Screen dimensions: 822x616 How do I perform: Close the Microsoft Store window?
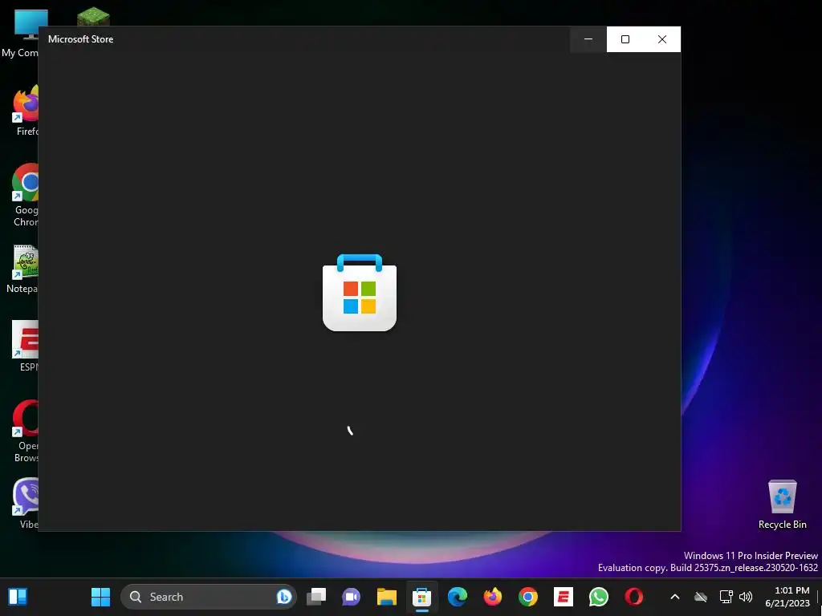tap(662, 39)
